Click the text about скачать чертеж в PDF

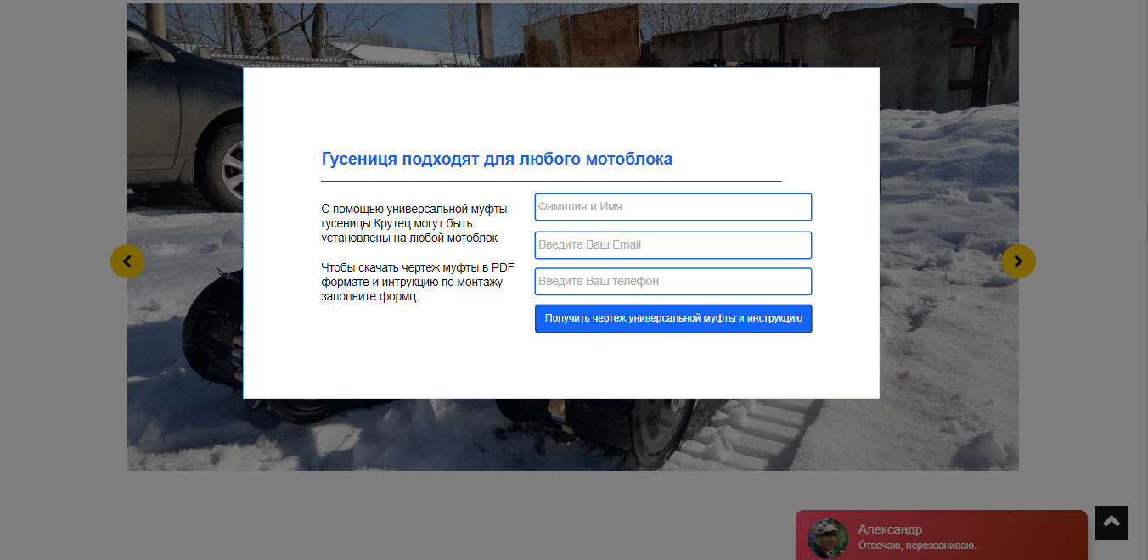point(418,282)
